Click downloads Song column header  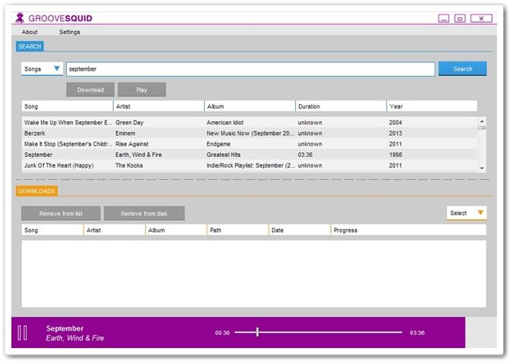[x=52, y=230]
